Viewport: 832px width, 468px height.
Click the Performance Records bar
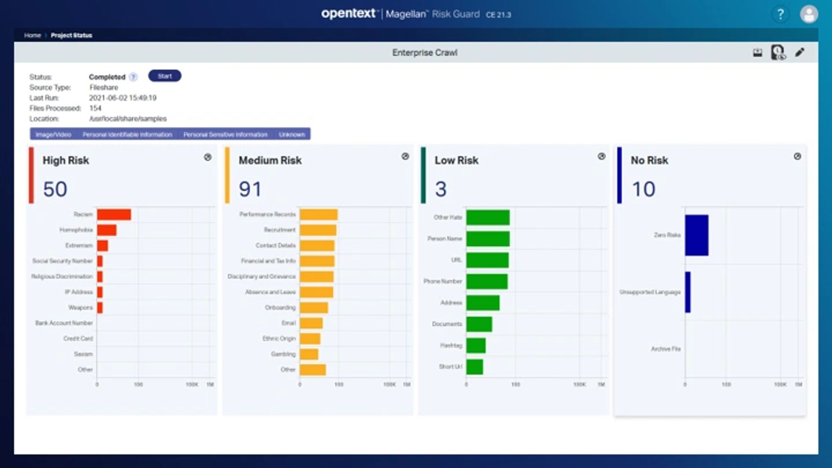click(318, 214)
